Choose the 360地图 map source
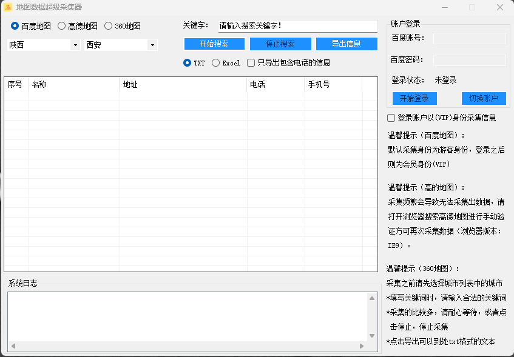Viewport: 514px width, 357px height. tap(109, 26)
